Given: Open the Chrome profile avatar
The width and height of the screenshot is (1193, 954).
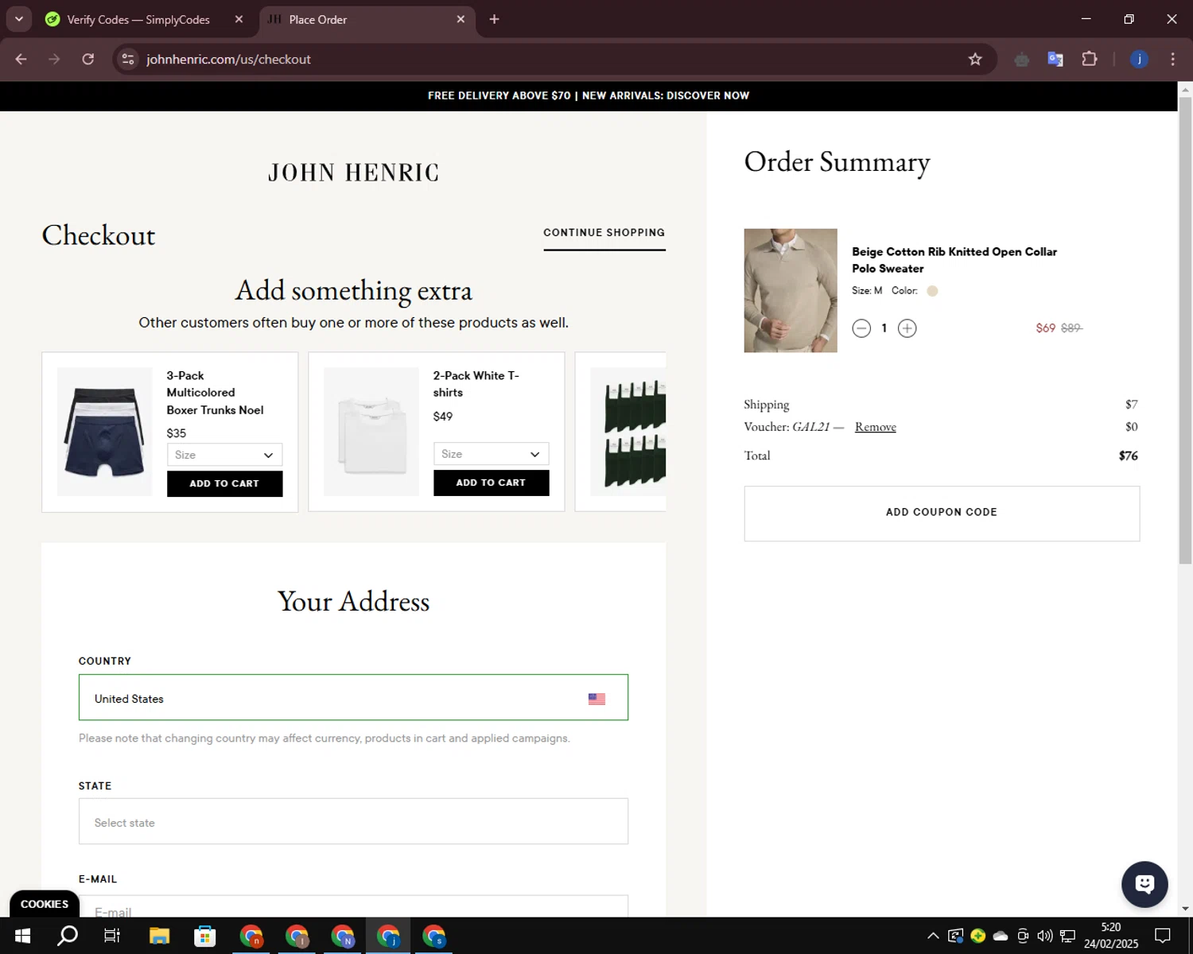Looking at the screenshot, I should click(1139, 59).
